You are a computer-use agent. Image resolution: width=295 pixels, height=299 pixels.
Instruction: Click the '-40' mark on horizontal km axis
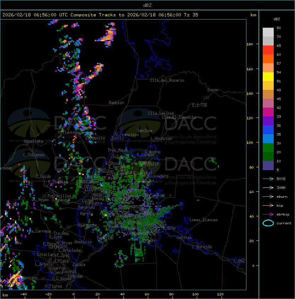click(23, 294)
